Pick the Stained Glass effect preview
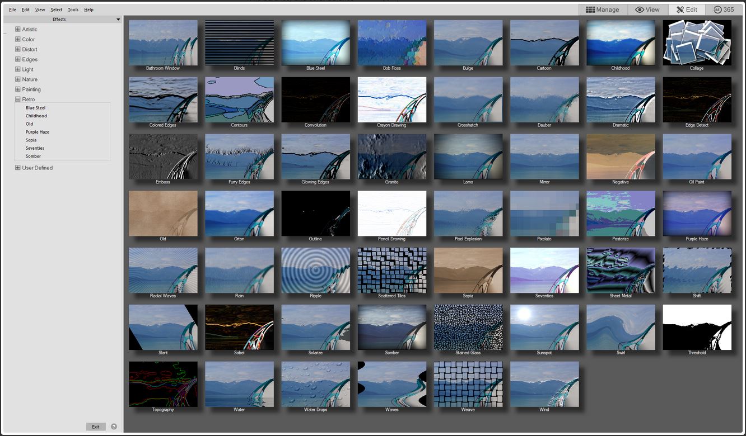 468,328
